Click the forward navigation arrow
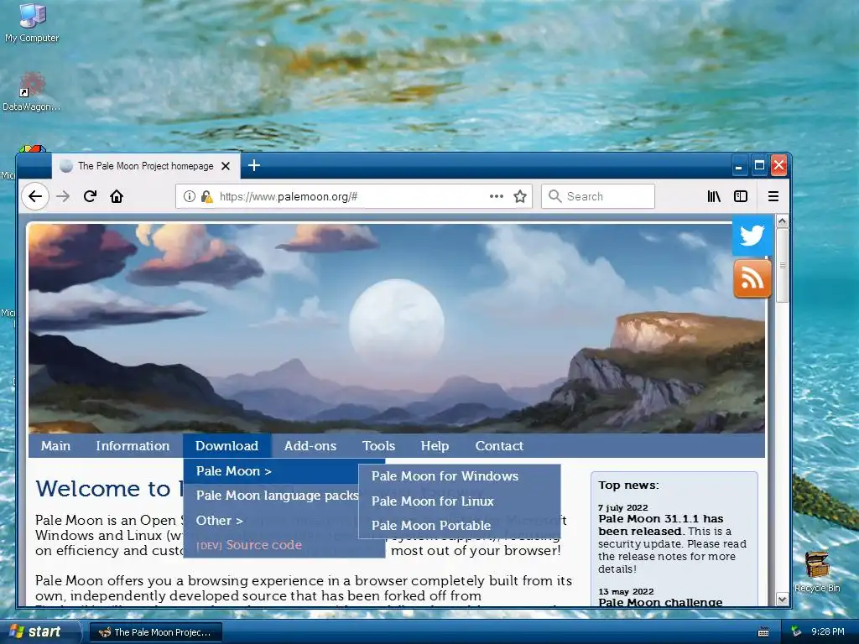Viewport: 859px width, 644px height. point(63,196)
